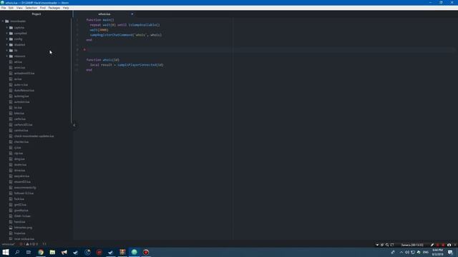Click the image icon of the .png file

pos(11,228)
